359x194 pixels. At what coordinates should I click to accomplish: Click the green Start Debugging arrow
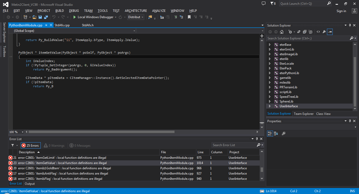coord(75,17)
